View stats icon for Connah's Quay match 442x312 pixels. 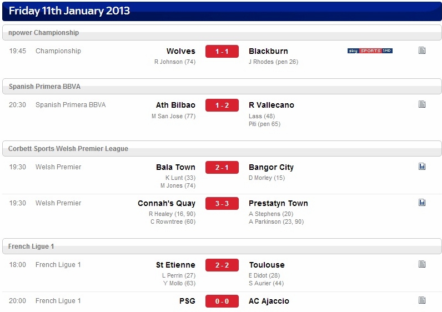tap(422, 203)
